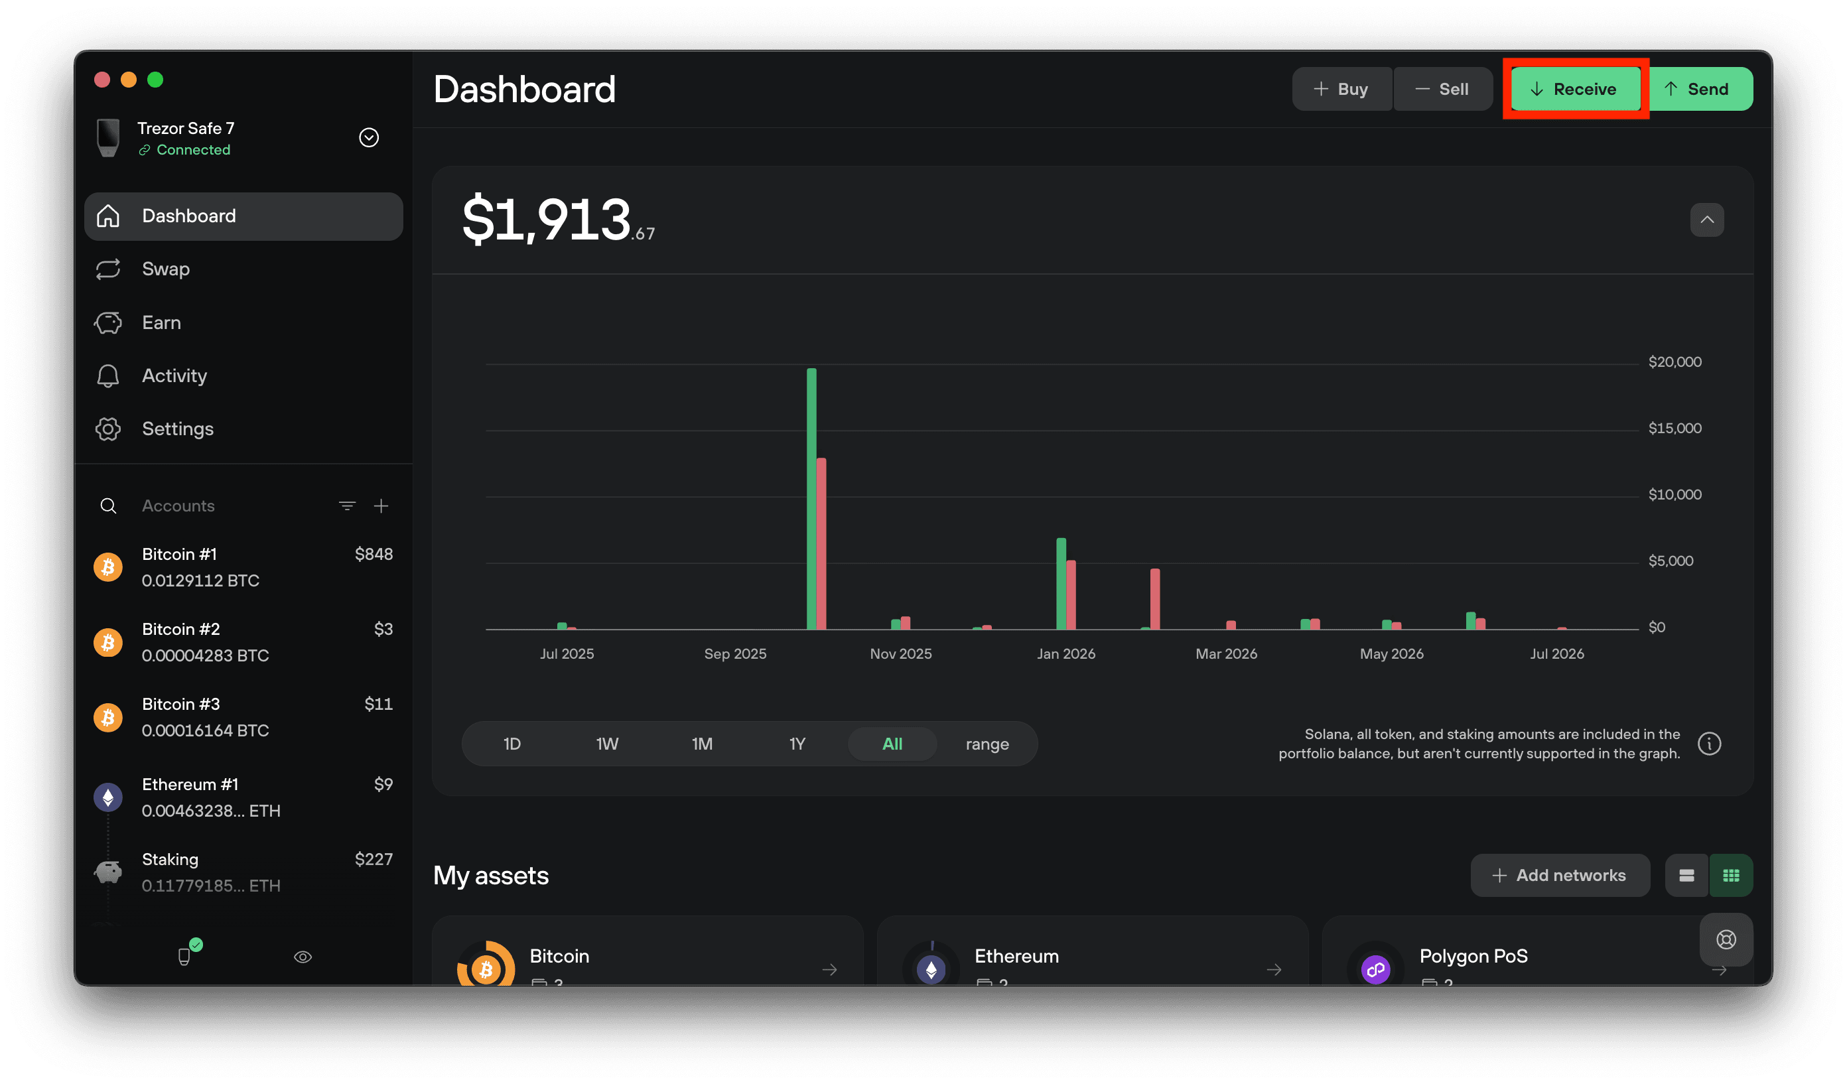Click the Bitcoin card arrow icon
This screenshot has height=1084, width=1847.
(830, 970)
